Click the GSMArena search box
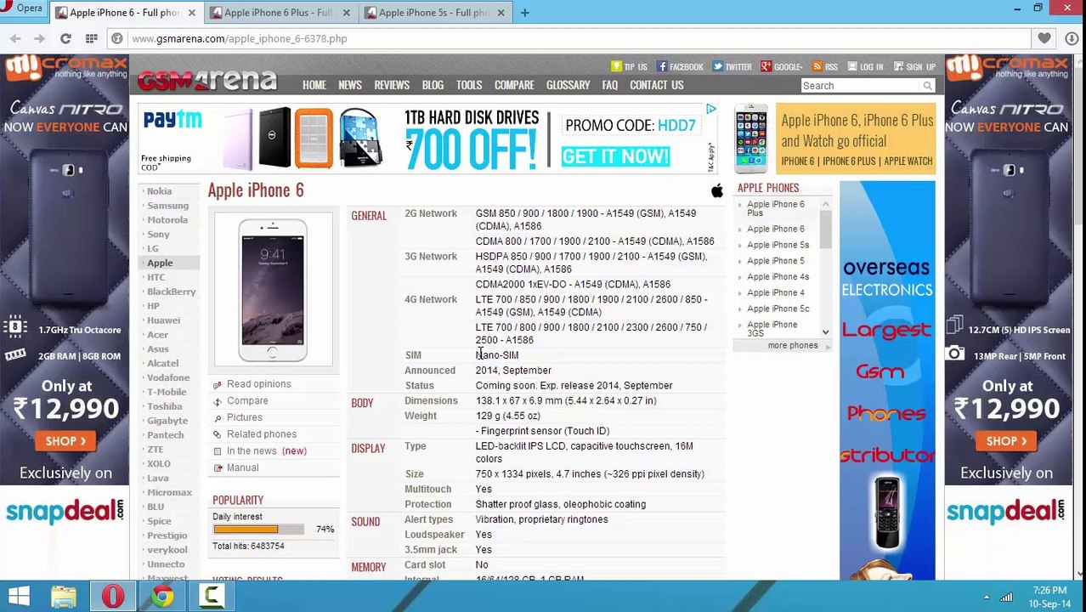 tap(860, 86)
